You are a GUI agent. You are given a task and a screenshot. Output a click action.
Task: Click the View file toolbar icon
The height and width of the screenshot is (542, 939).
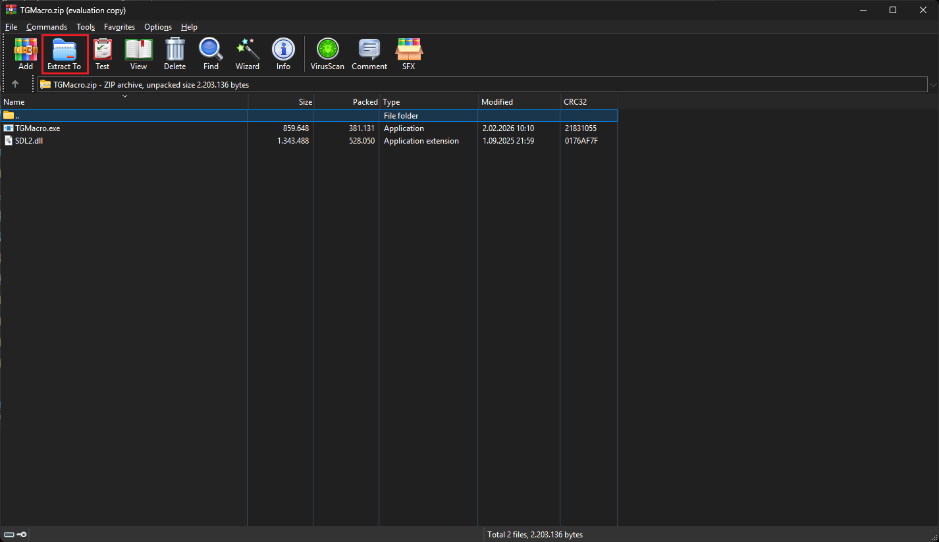pyautogui.click(x=138, y=54)
